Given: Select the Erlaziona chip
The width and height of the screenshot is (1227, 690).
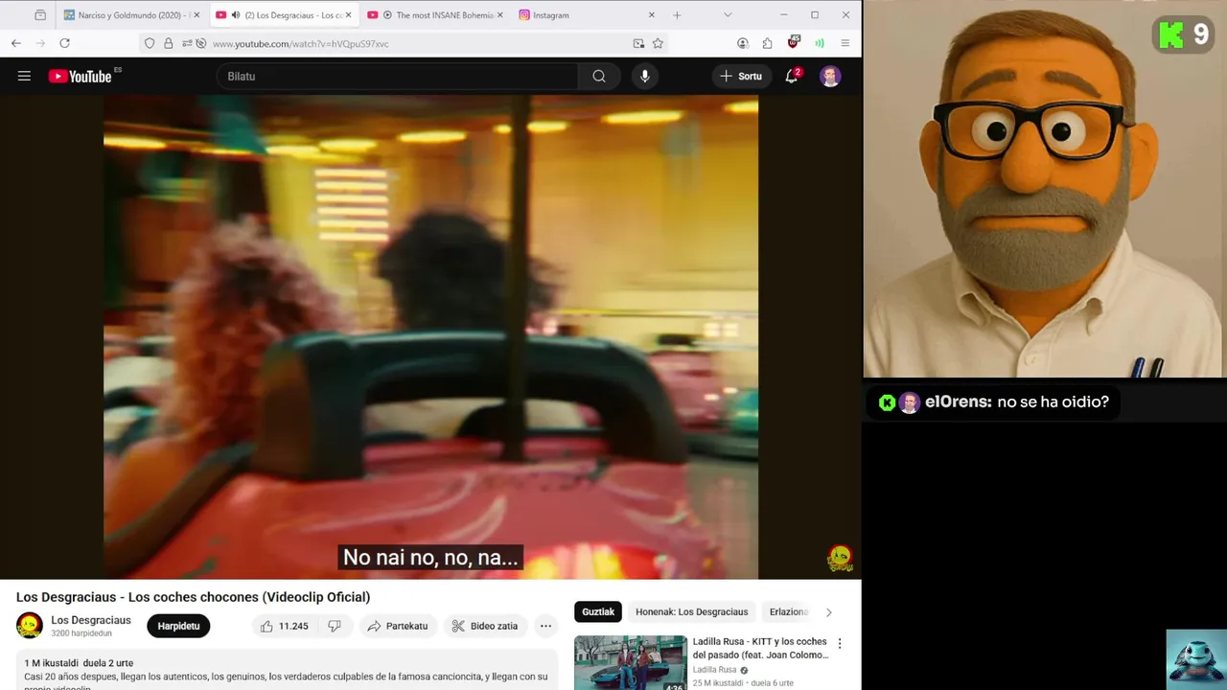Looking at the screenshot, I should [789, 611].
